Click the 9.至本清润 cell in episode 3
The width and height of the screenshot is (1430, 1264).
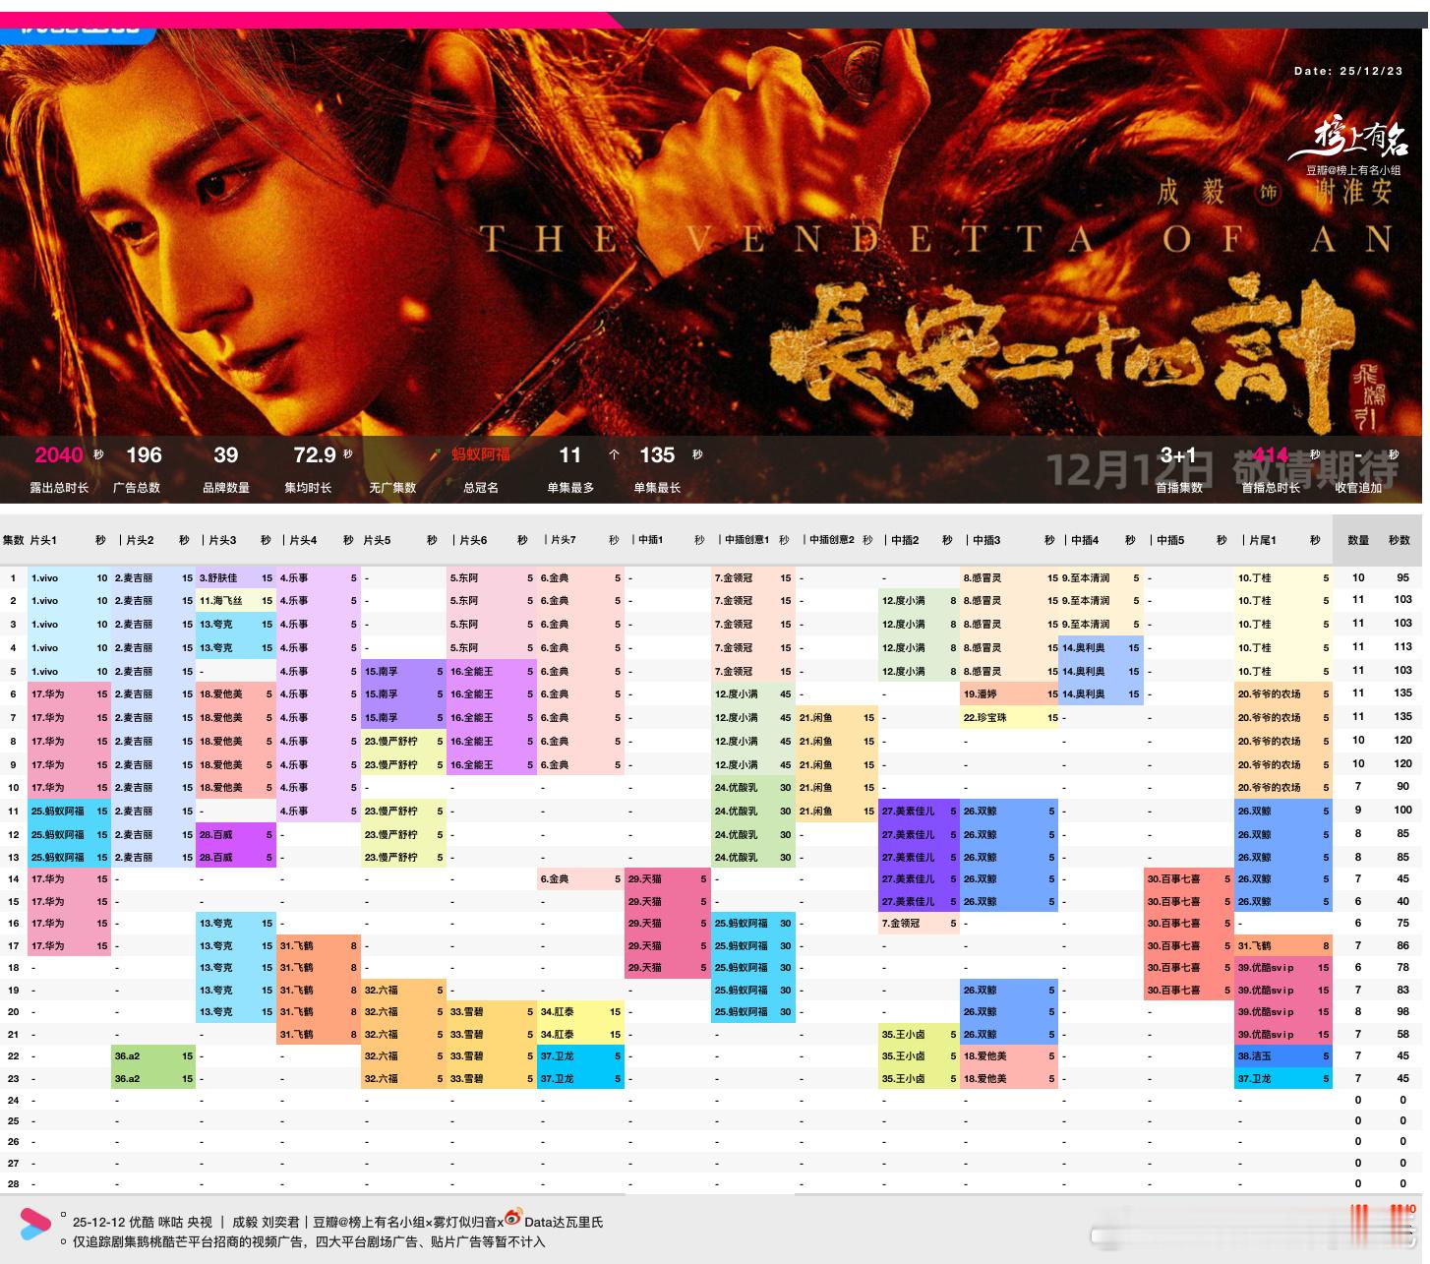pos(1102,624)
